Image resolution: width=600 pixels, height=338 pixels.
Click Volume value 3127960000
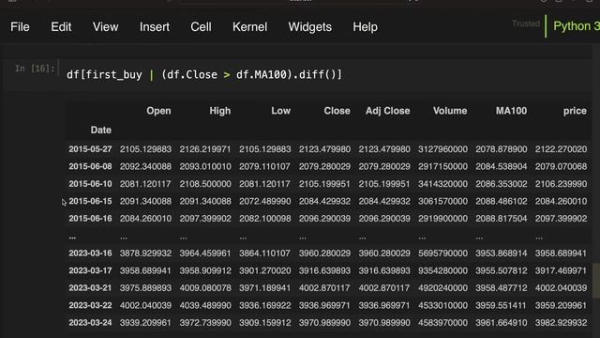[x=442, y=149]
